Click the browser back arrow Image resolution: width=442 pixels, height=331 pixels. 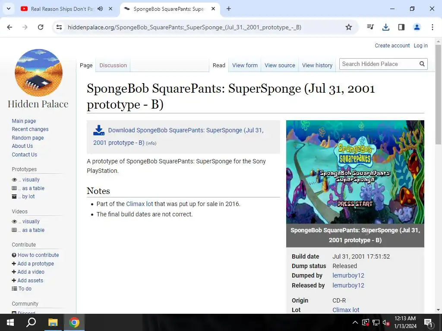(x=9, y=27)
